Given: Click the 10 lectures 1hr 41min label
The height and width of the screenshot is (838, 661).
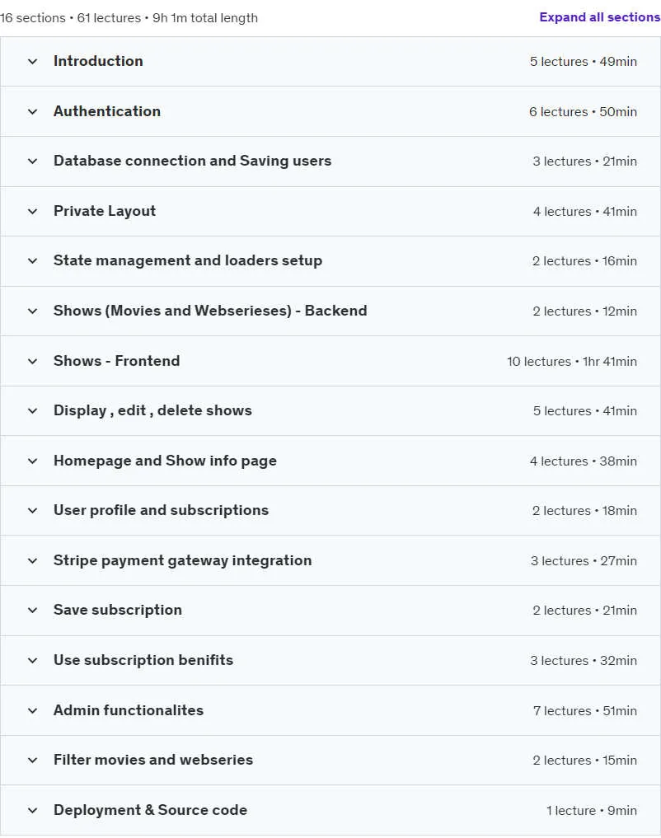Looking at the screenshot, I should [x=572, y=362].
